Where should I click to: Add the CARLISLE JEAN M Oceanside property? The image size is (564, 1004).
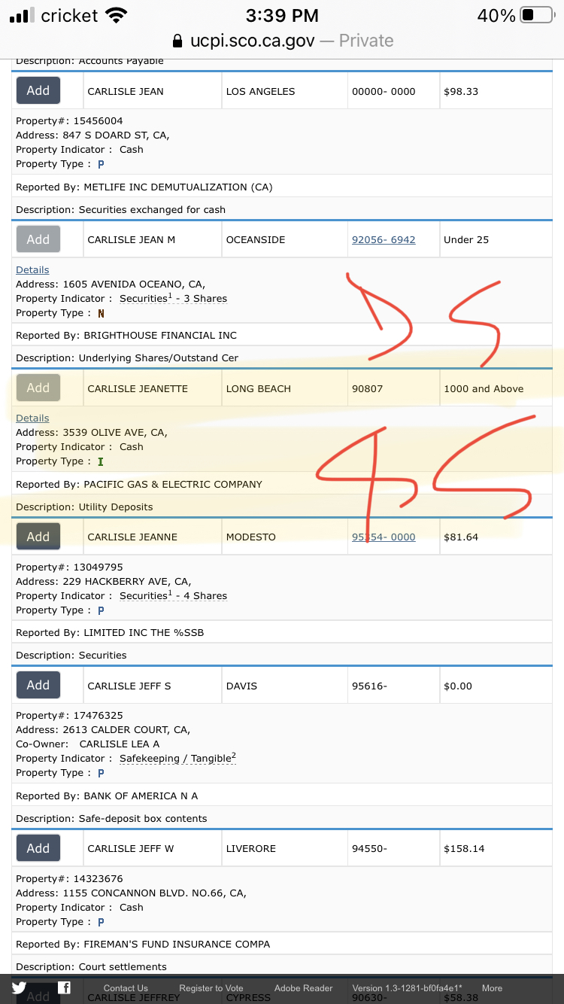[38, 239]
